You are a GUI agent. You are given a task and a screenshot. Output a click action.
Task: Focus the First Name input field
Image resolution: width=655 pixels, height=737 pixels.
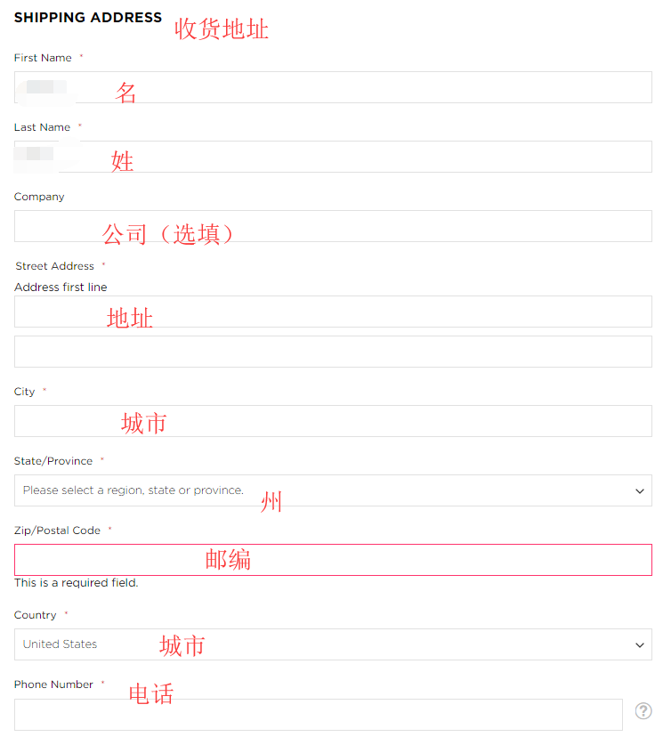tap(333, 87)
